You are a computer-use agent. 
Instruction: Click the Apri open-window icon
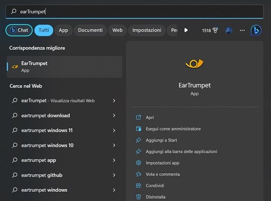click(139, 118)
